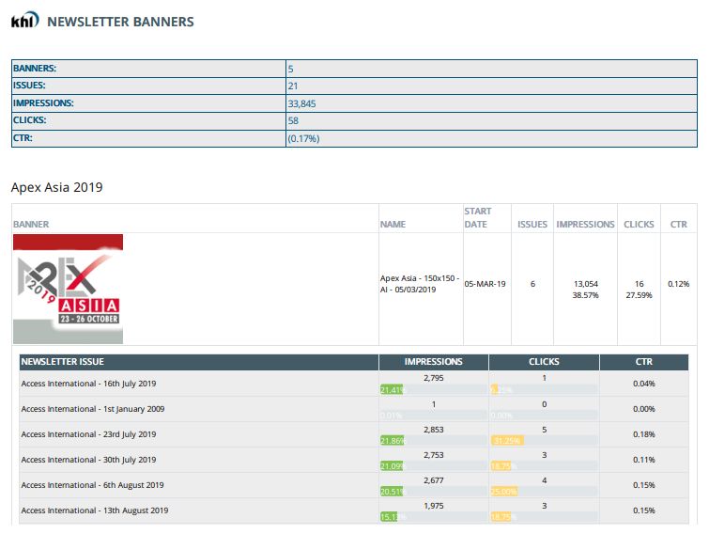The width and height of the screenshot is (709, 534).
Task: Click the KHL logo icon
Action: [24, 21]
